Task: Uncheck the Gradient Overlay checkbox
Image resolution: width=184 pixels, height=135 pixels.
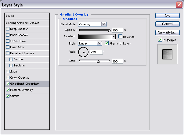Action: click(x=8, y=84)
